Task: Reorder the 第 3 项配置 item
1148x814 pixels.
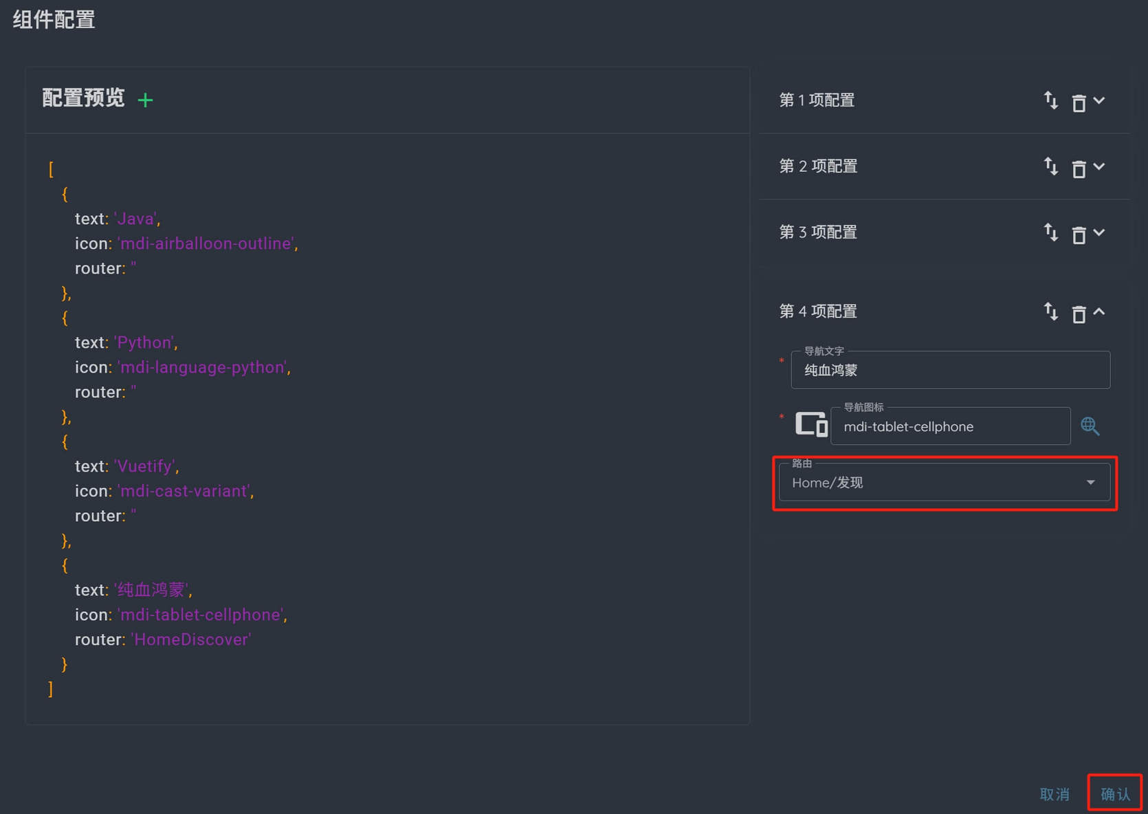Action: (1051, 232)
